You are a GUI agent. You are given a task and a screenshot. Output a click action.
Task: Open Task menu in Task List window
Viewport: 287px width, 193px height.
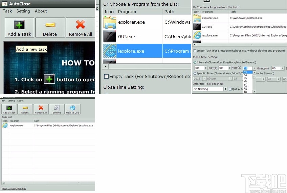pos(3,101)
